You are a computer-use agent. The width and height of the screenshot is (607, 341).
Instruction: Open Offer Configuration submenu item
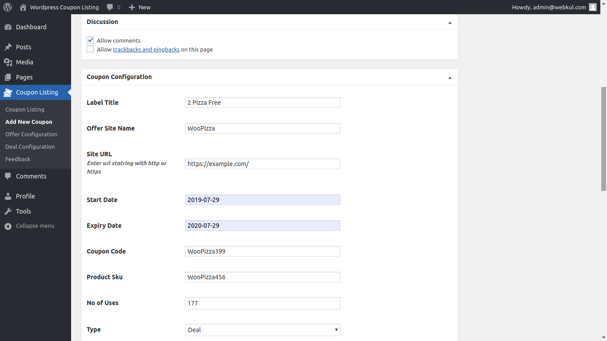[x=31, y=134]
